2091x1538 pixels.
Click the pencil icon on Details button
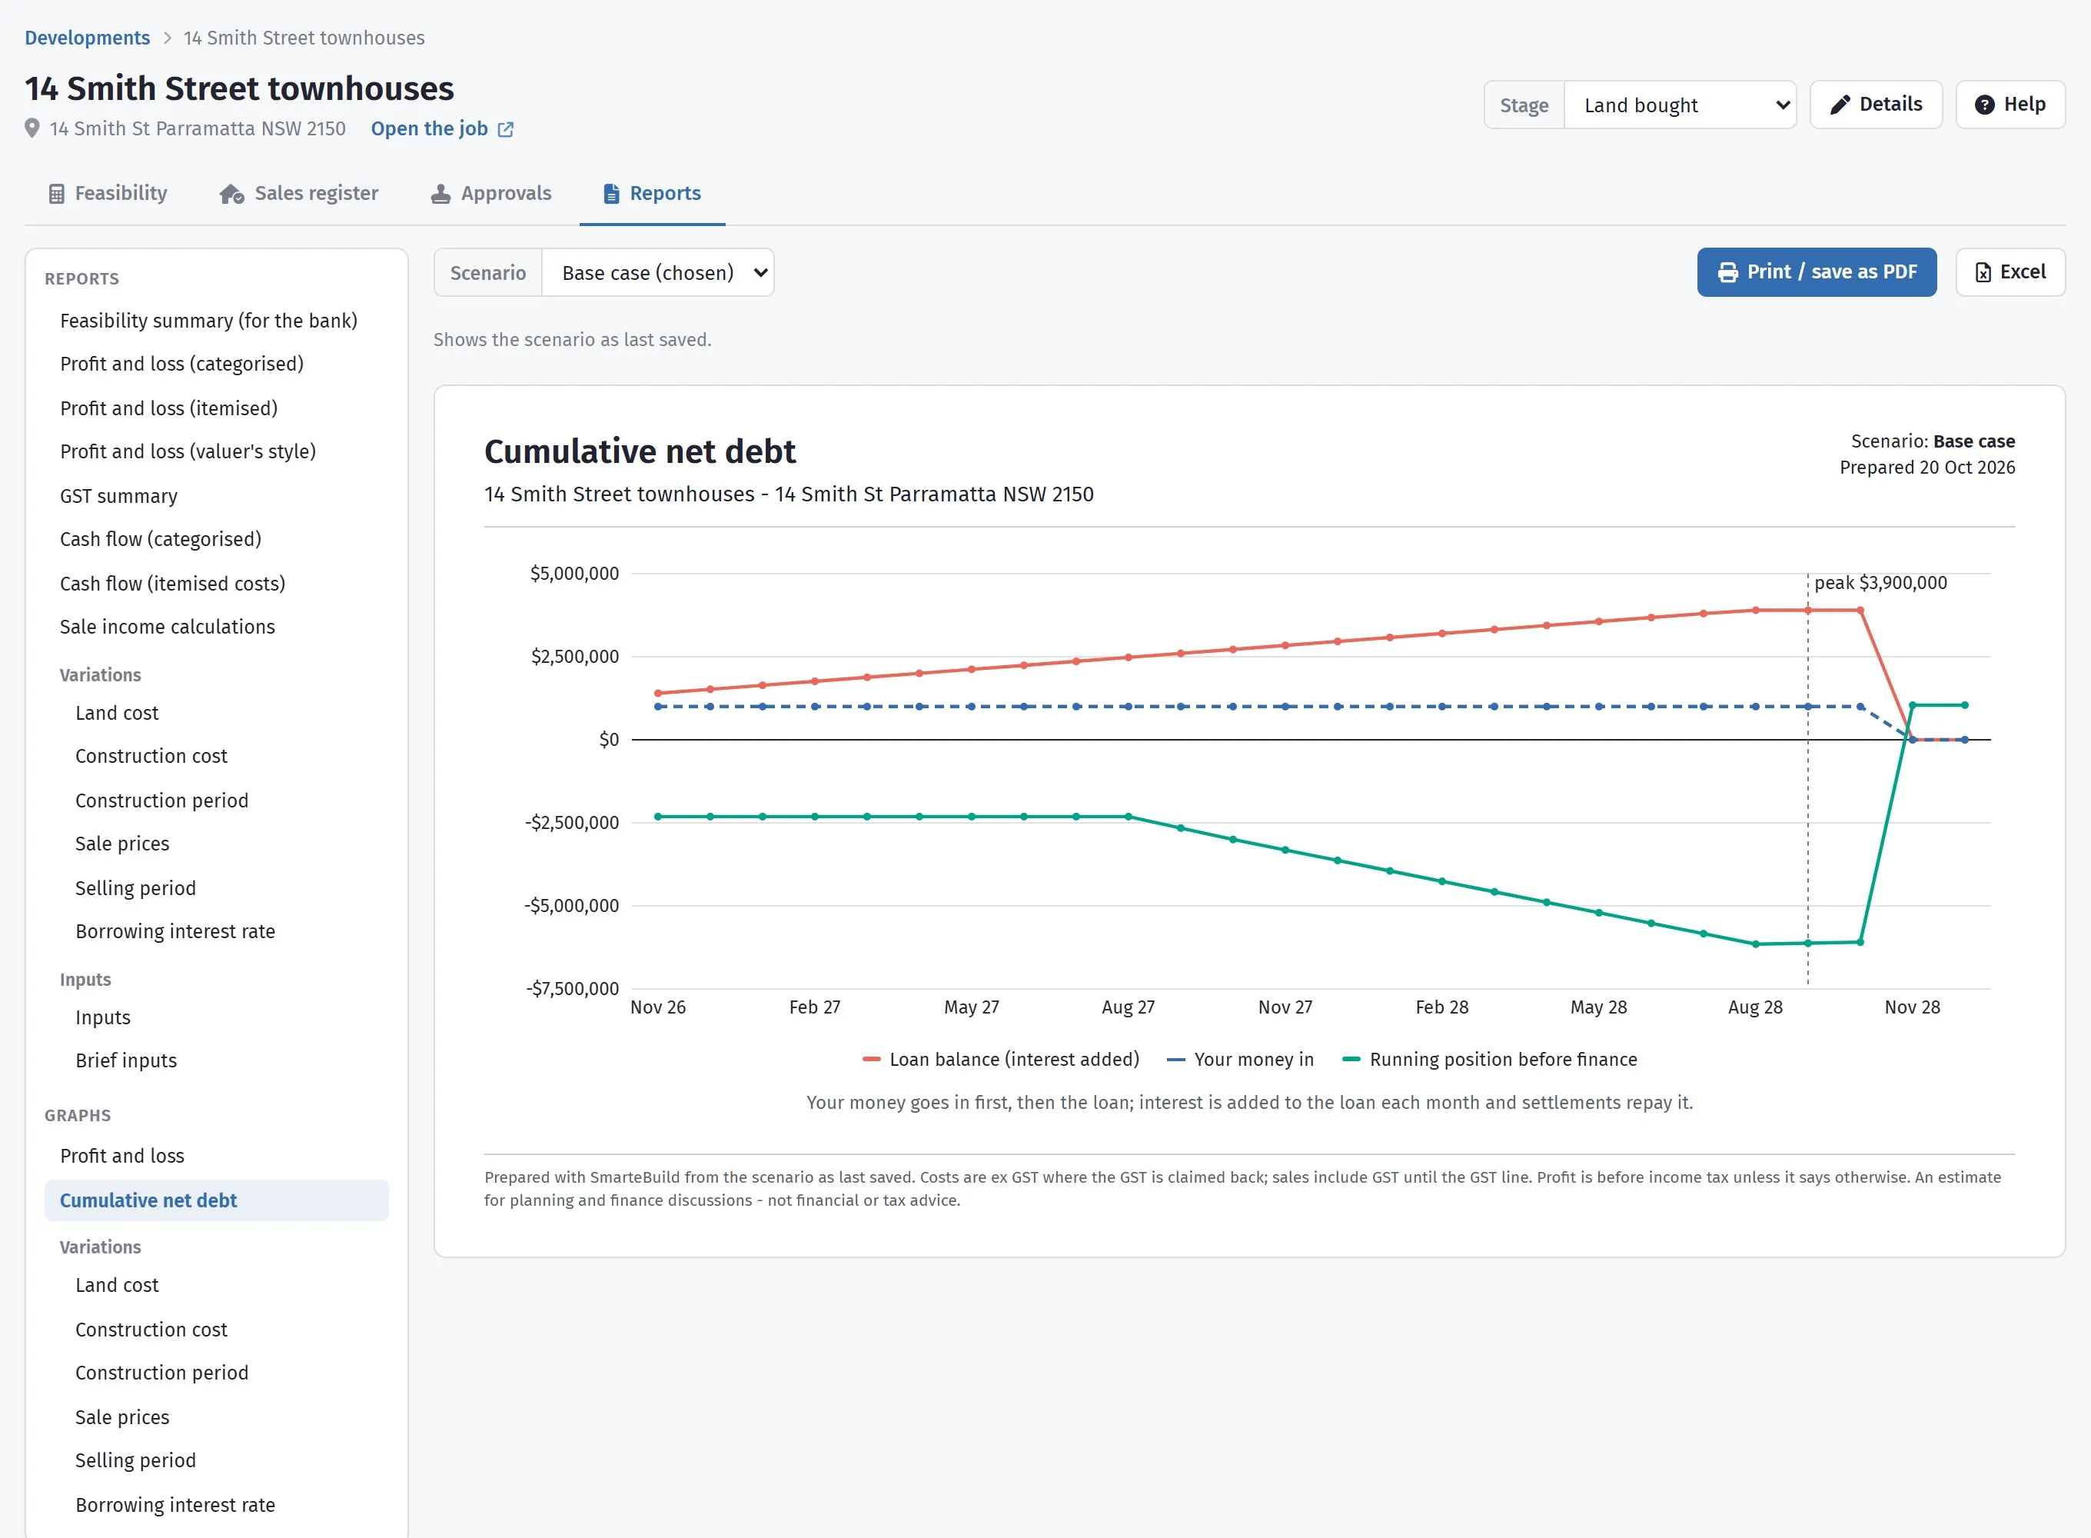[1840, 105]
